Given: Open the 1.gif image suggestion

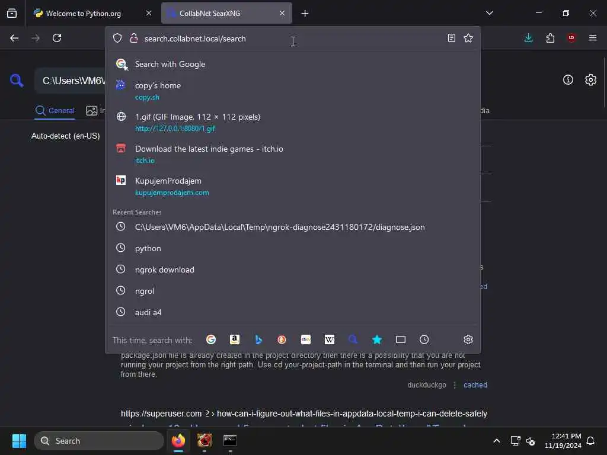Looking at the screenshot, I should click(293, 122).
